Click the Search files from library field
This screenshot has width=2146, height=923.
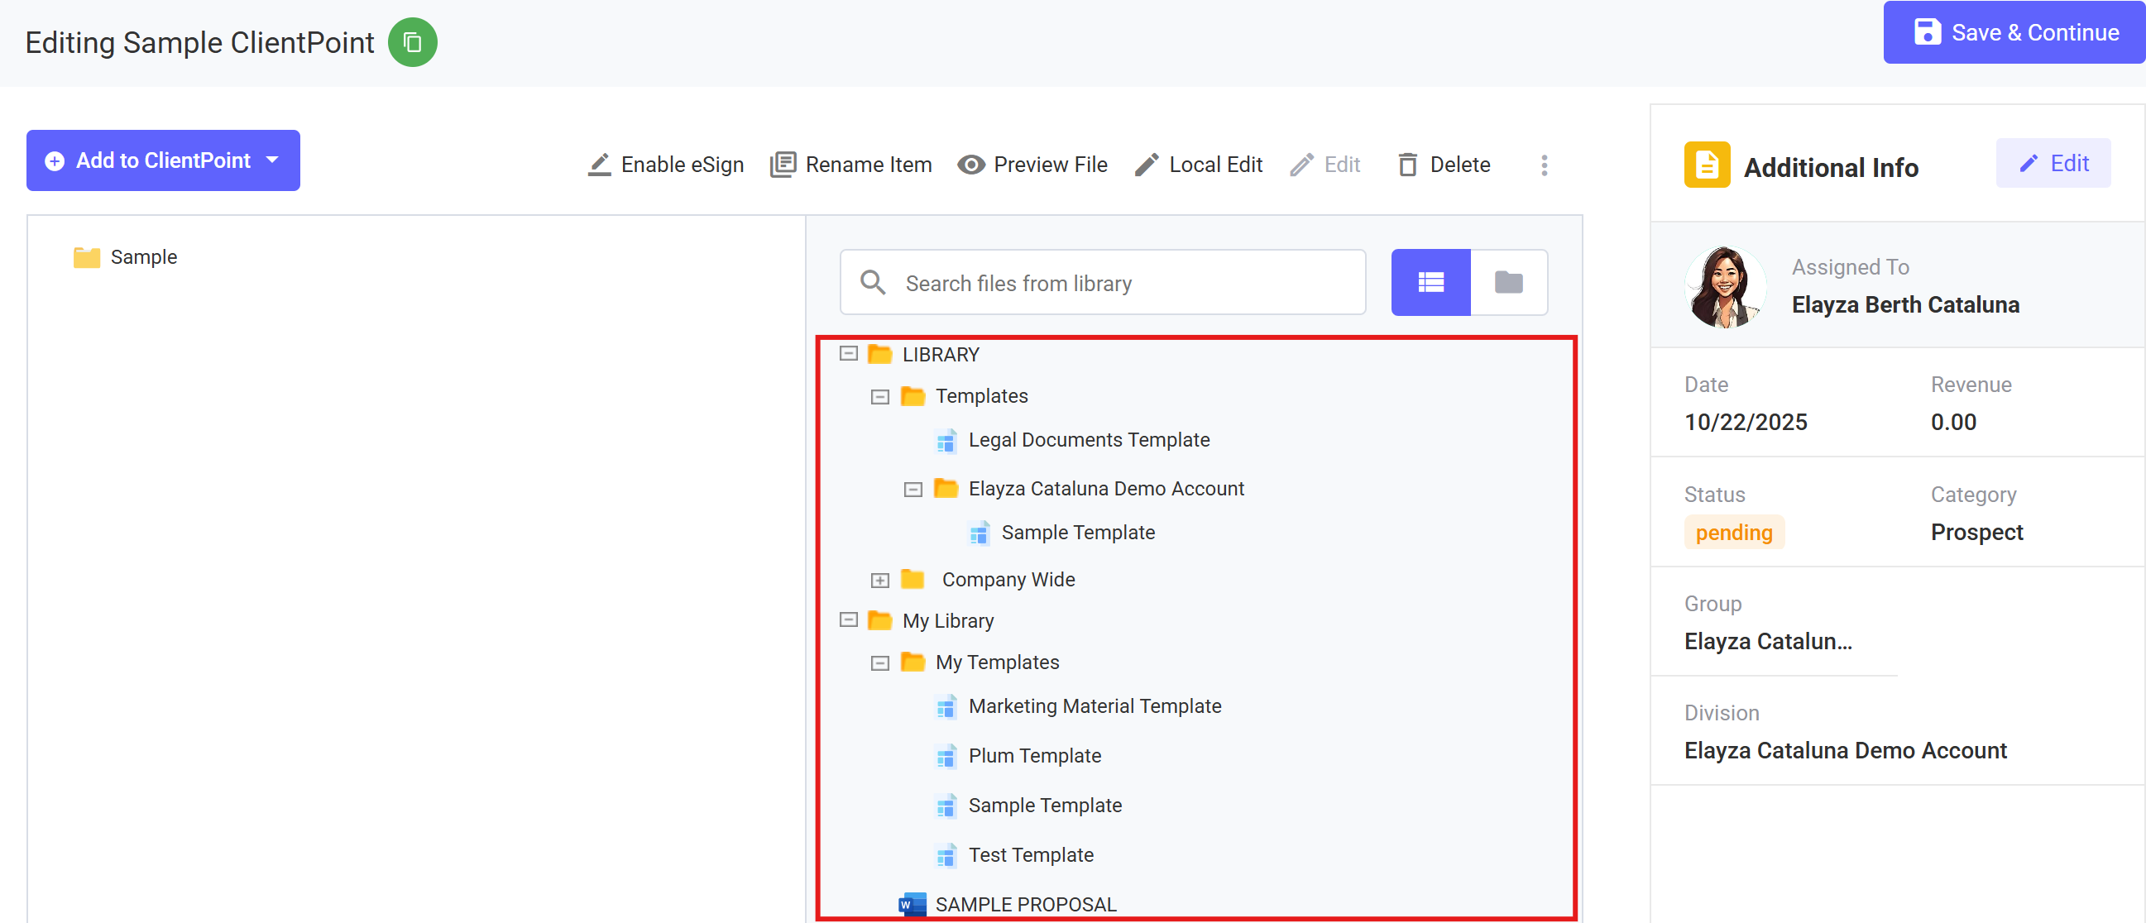(1116, 283)
